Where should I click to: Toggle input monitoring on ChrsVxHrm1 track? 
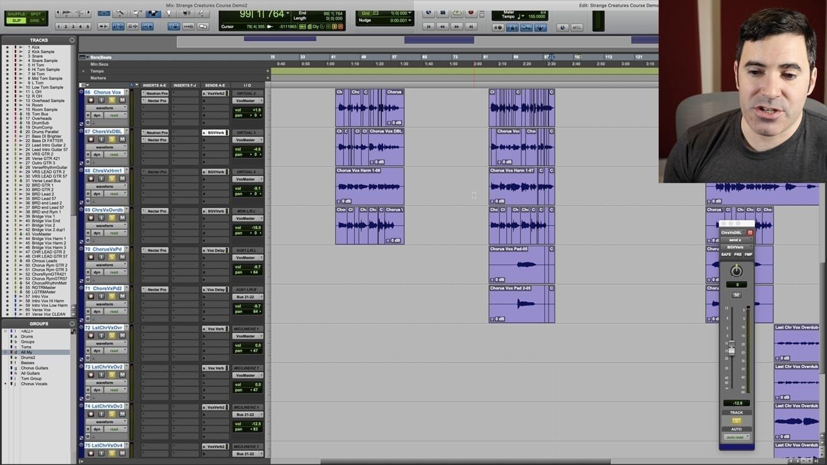(101, 179)
